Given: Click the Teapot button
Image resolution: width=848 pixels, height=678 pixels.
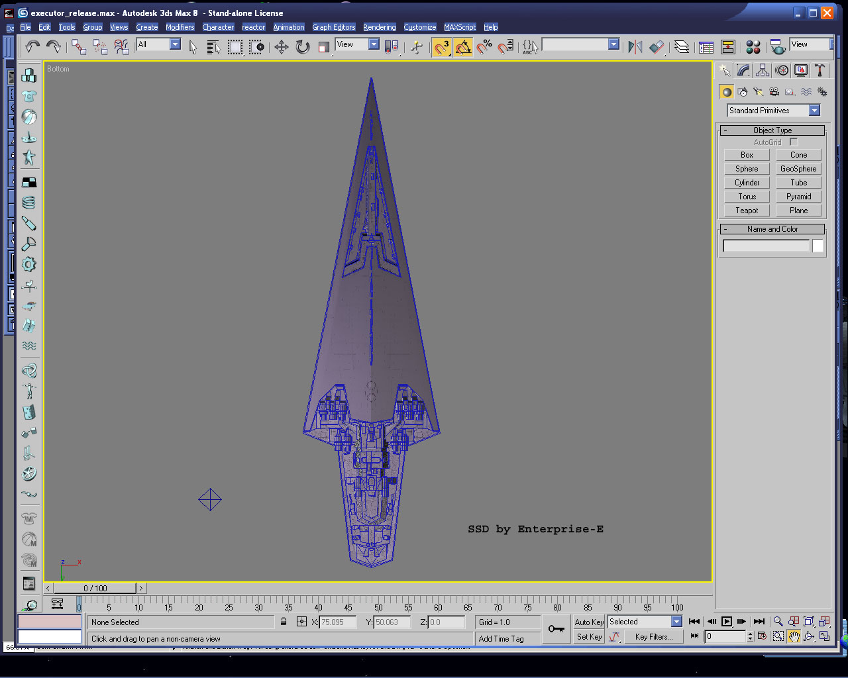Looking at the screenshot, I should pos(747,211).
